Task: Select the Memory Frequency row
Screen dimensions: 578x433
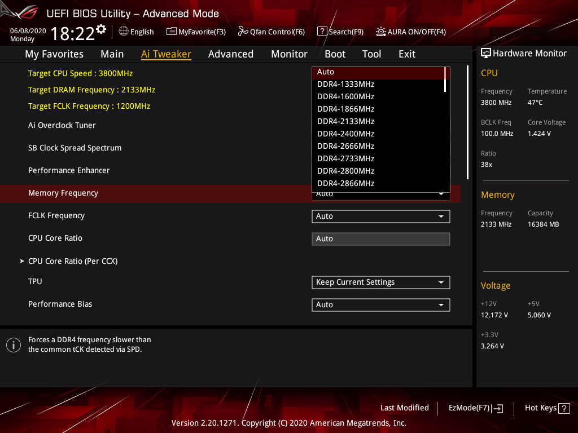Action: [x=230, y=194]
